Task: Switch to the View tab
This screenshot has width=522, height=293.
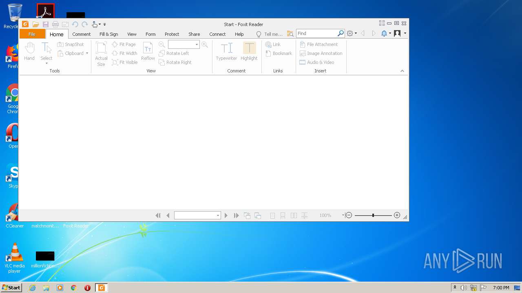Action: (132, 34)
